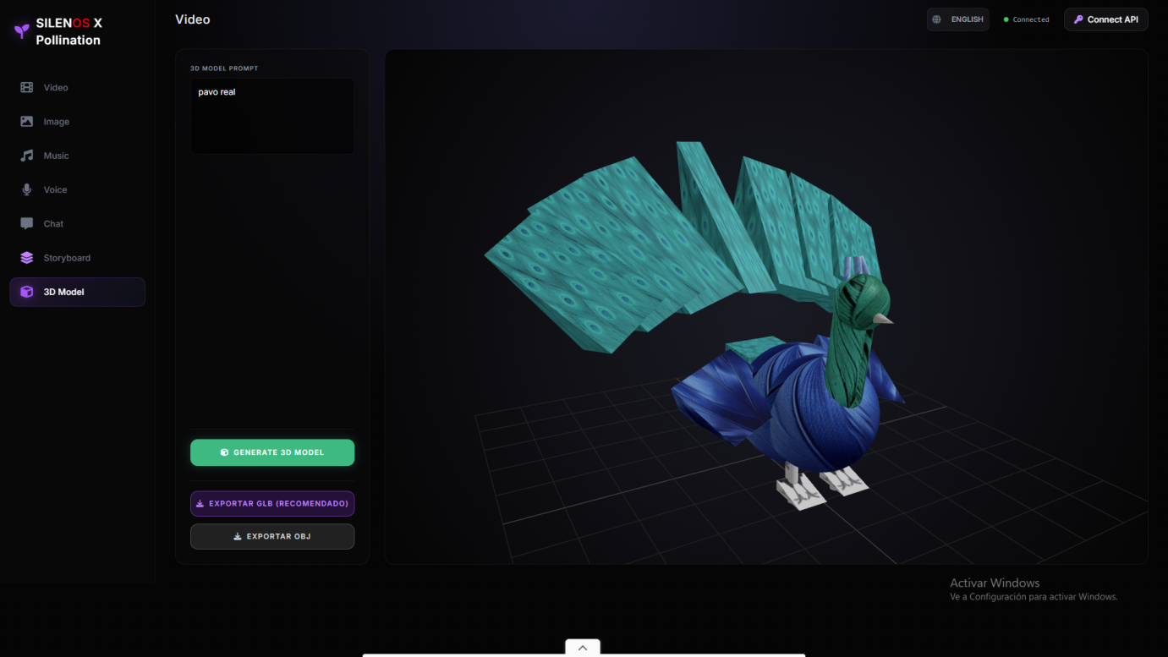Expand the bottom panel with the up chevron
Image resolution: width=1168 pixels, height=657 pixels.
pyautogui.click(x=582, y=647)
